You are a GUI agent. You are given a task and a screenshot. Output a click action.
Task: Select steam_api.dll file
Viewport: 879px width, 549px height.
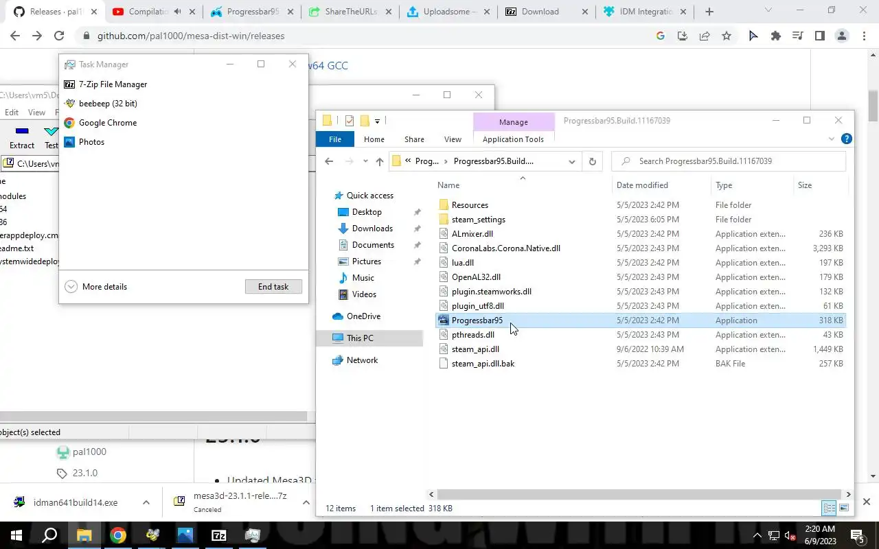click(475, 349)
